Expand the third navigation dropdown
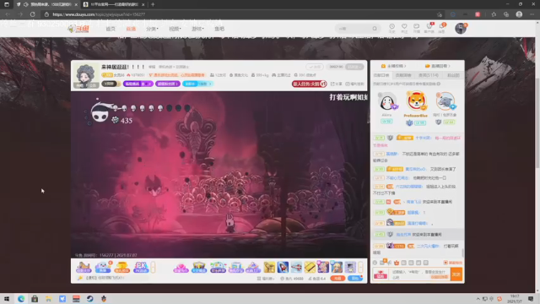The width and height of the screenshot is (540, 304). [x=152, y=29]
